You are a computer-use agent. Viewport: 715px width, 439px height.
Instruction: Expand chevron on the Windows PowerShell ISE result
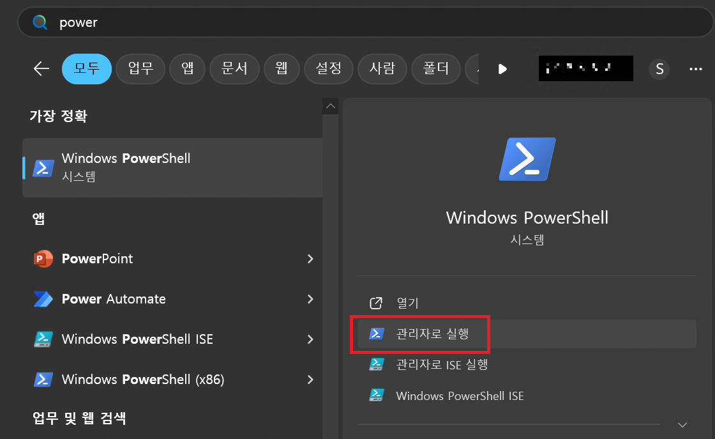(310, 339)
